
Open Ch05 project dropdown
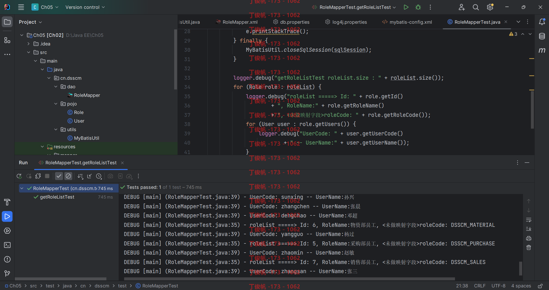pyautogui.click(x=45, y=7)
